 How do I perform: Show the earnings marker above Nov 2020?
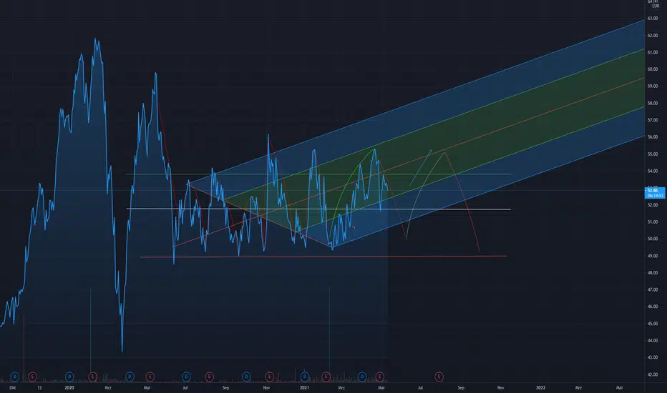[x=269, y=377]
